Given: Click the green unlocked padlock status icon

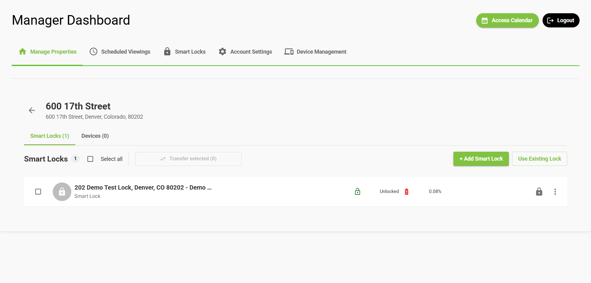Looking at the screenshot, I should (357, 191).
